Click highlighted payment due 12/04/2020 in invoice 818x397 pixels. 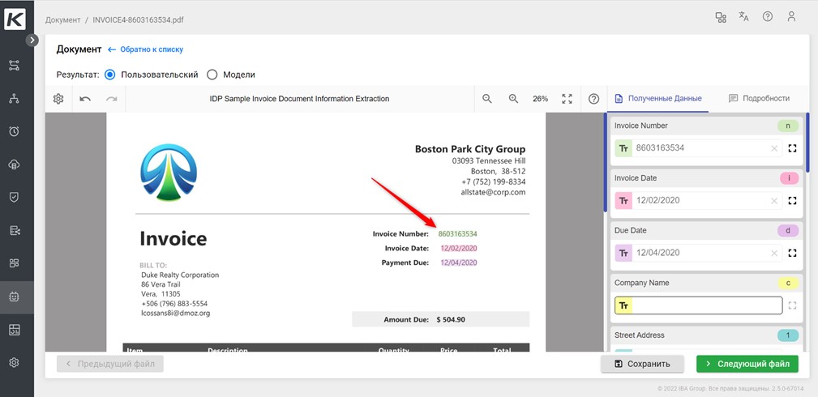click(x=459, y=263)
